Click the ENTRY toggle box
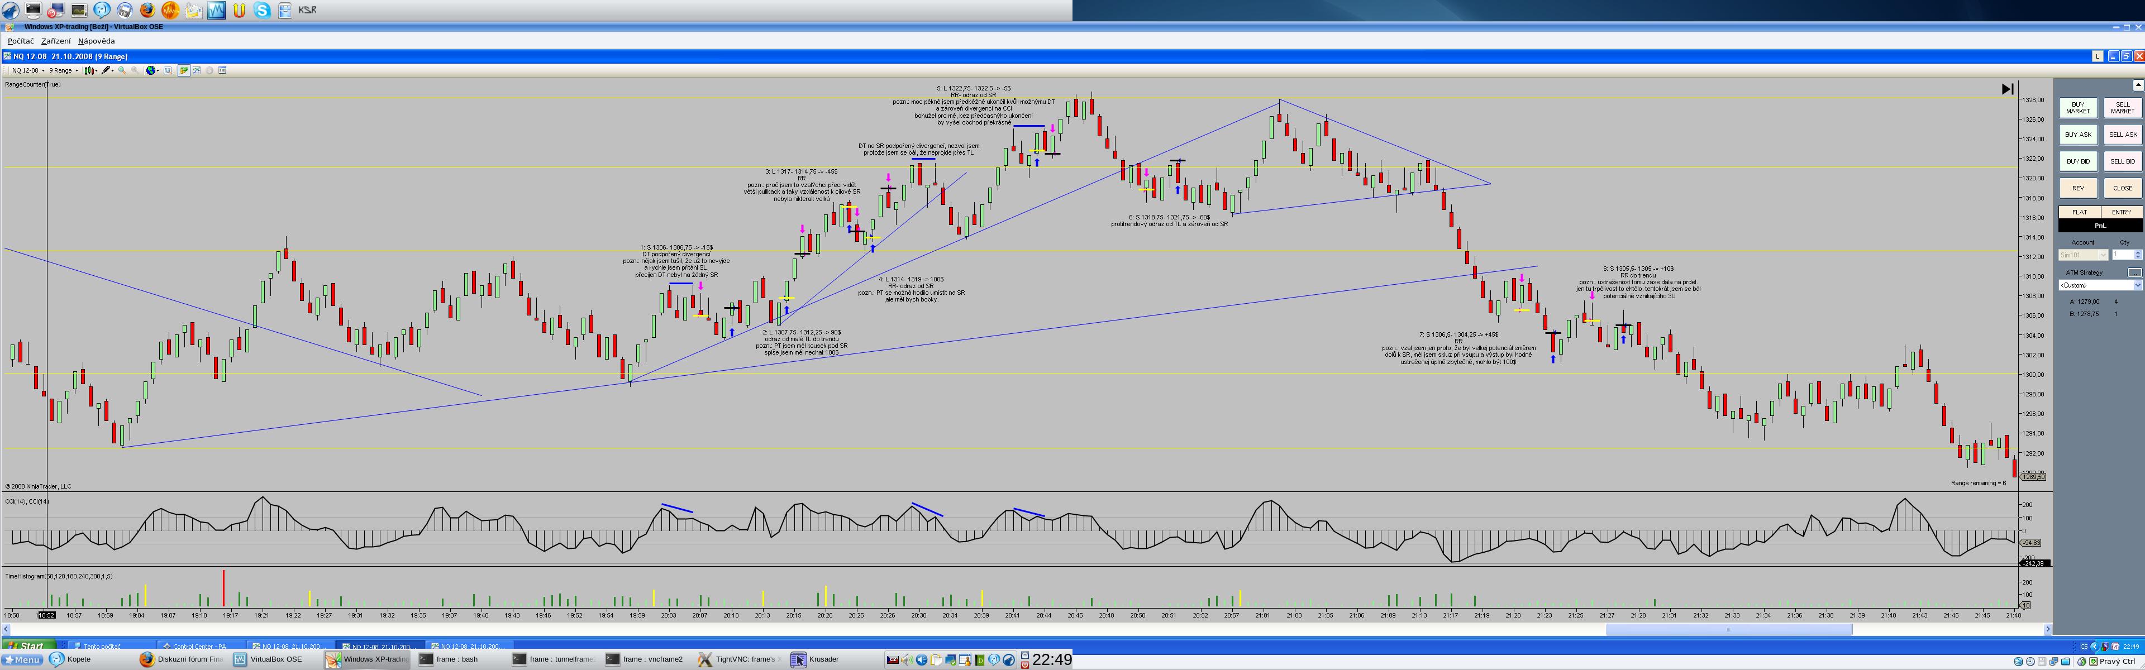The height and width of the screenshot is (670, 2145). pos(2121,212)
